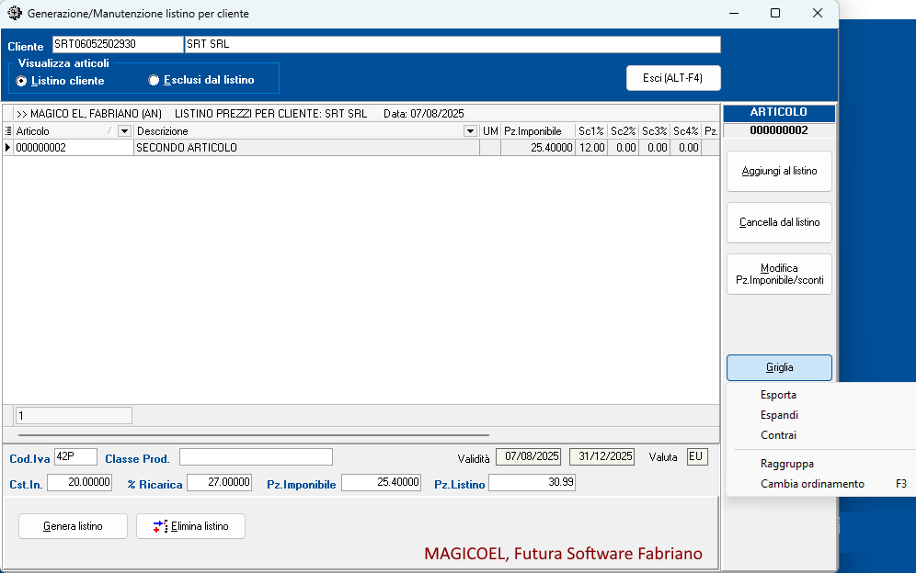Click the empty Classe Prod. field

[x=256, y=457]
